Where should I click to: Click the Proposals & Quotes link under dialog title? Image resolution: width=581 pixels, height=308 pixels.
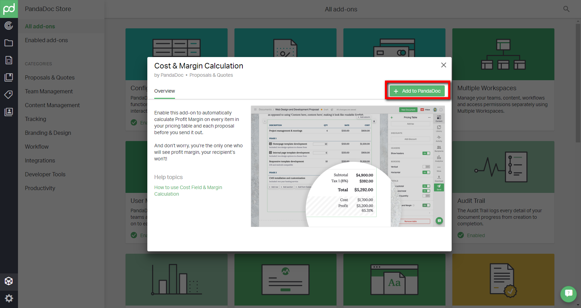click(x=211, y=75)
